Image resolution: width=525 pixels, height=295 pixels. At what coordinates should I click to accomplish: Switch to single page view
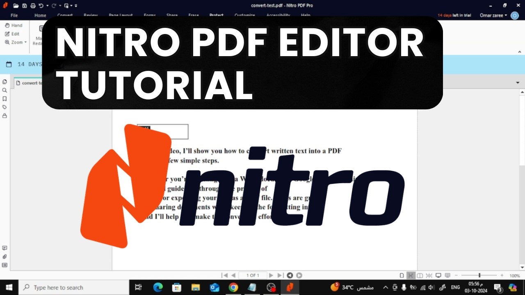tap(402, 276)
